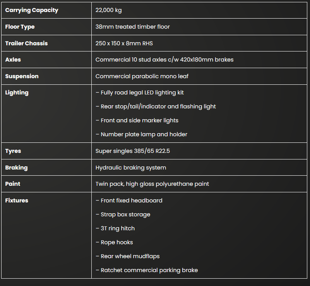Click the Lighting row label
This screenshot has height=286, width=310.
17,92
